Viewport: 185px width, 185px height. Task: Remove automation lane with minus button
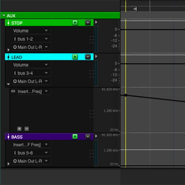click(x=27, y=129)
